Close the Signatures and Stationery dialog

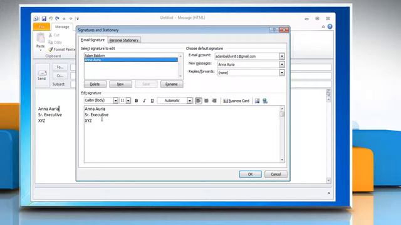pos(284,30)
